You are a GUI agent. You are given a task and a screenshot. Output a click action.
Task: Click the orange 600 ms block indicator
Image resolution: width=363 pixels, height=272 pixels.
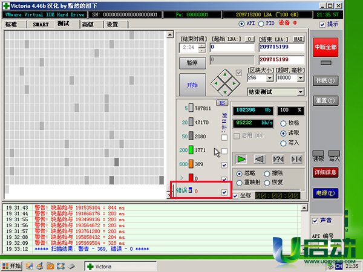pos(191,164)
